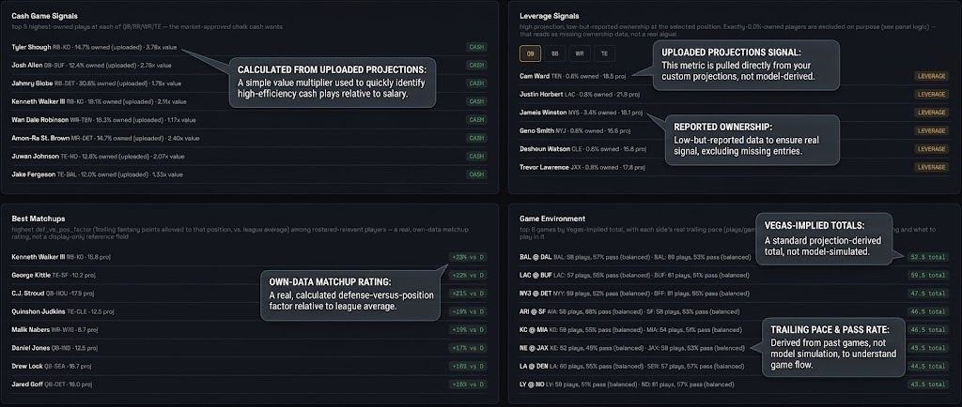Click LEVERAGE badge on Deshaun Watson row

[x=931, y=149]
